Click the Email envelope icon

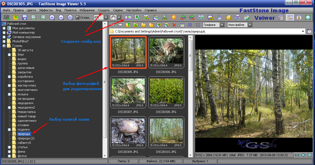pyautogui.click(x=229, y=18)
